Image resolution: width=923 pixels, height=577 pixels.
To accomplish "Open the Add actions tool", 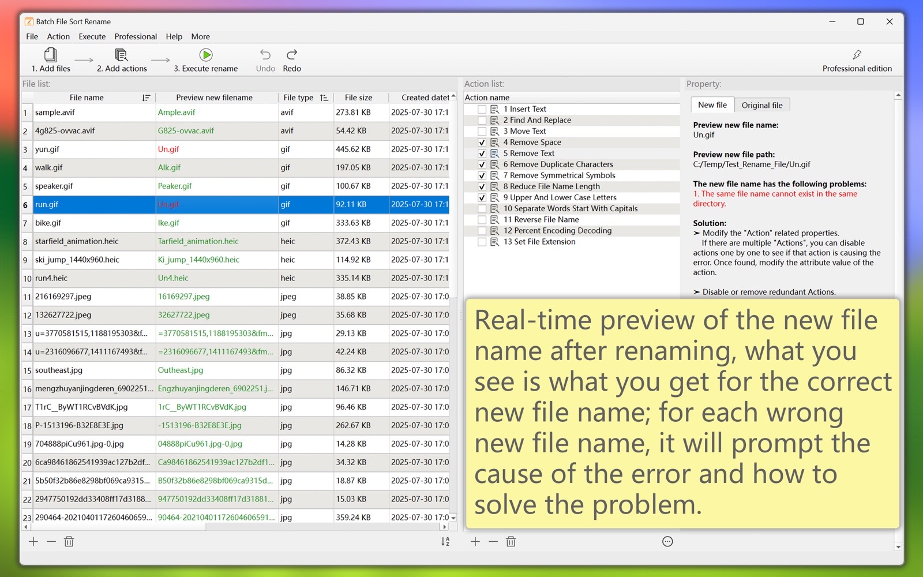I will click(121, 55).
